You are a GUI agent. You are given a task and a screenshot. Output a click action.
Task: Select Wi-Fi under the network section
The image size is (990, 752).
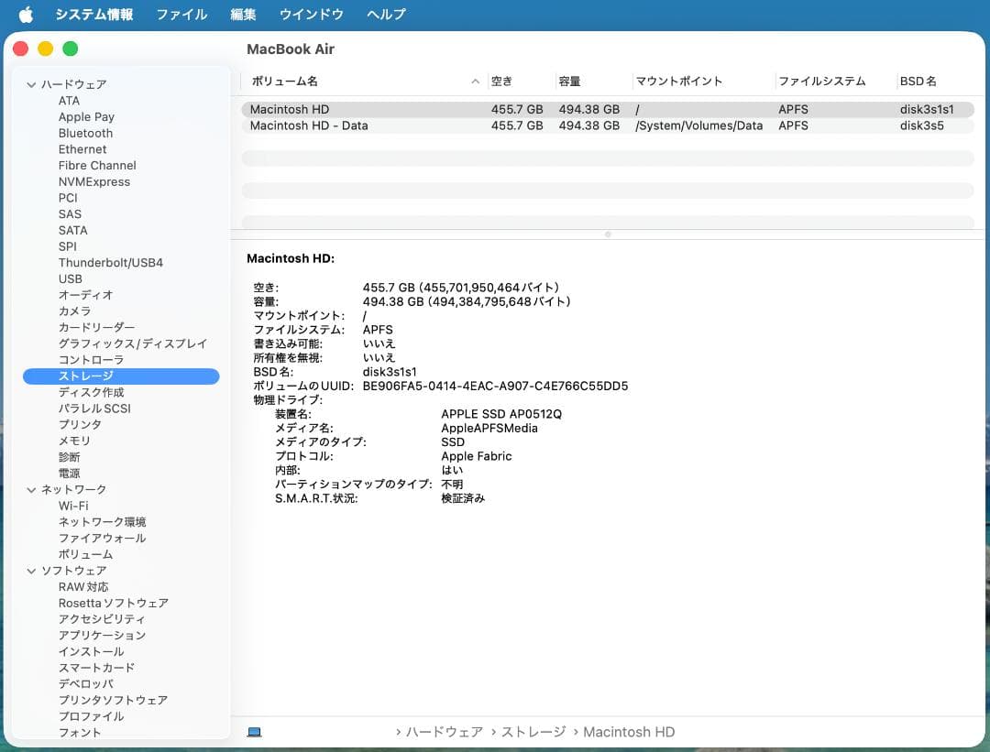(73, 506)
